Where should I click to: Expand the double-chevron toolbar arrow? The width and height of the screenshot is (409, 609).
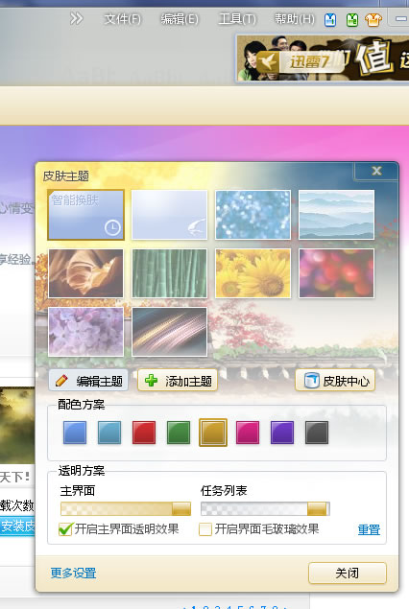pyautogui.click(x=76, y=18)
